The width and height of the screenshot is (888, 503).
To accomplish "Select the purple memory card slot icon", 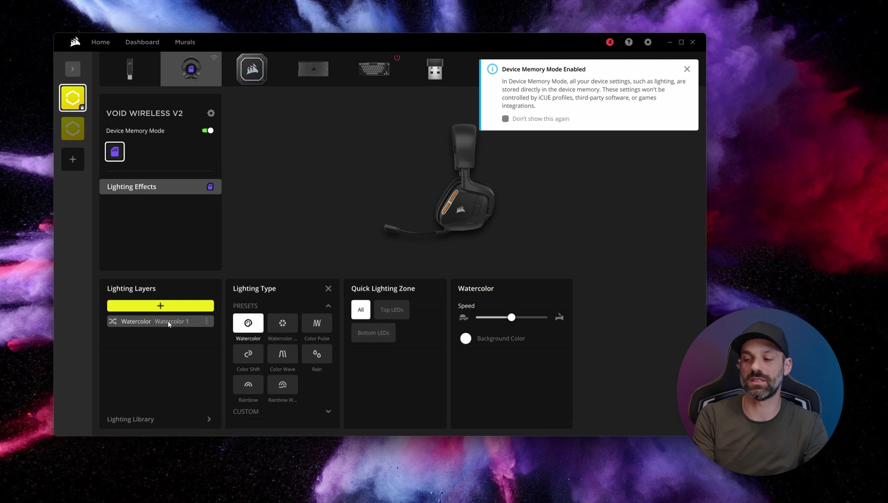I will 115,151.
